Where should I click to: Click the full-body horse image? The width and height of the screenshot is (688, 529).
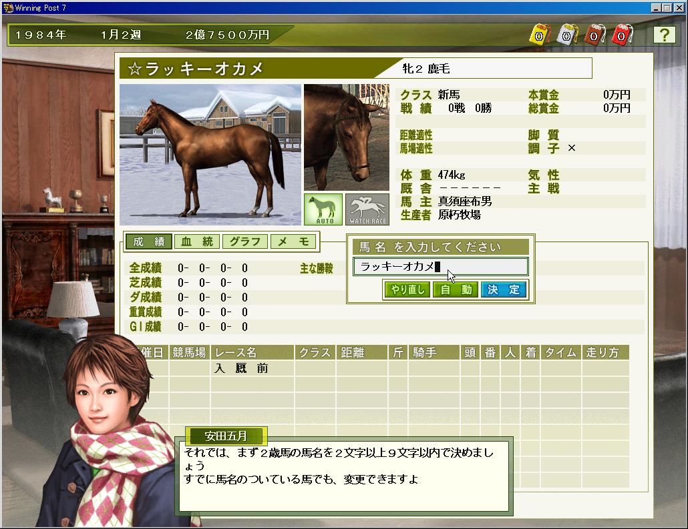pos(210,155)
